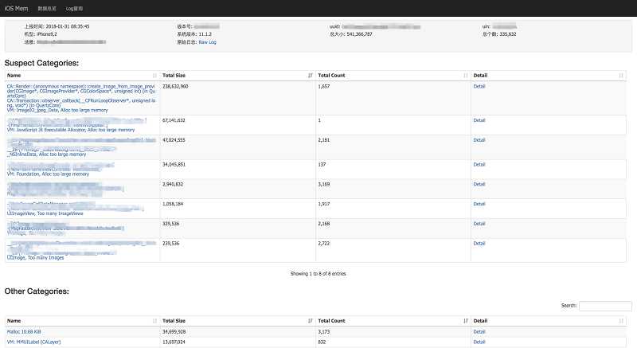The width and height of the screenshot is (637, 348).
Task: Sort Other Categories by Total Size icon
Action: (x=311, y=321)
